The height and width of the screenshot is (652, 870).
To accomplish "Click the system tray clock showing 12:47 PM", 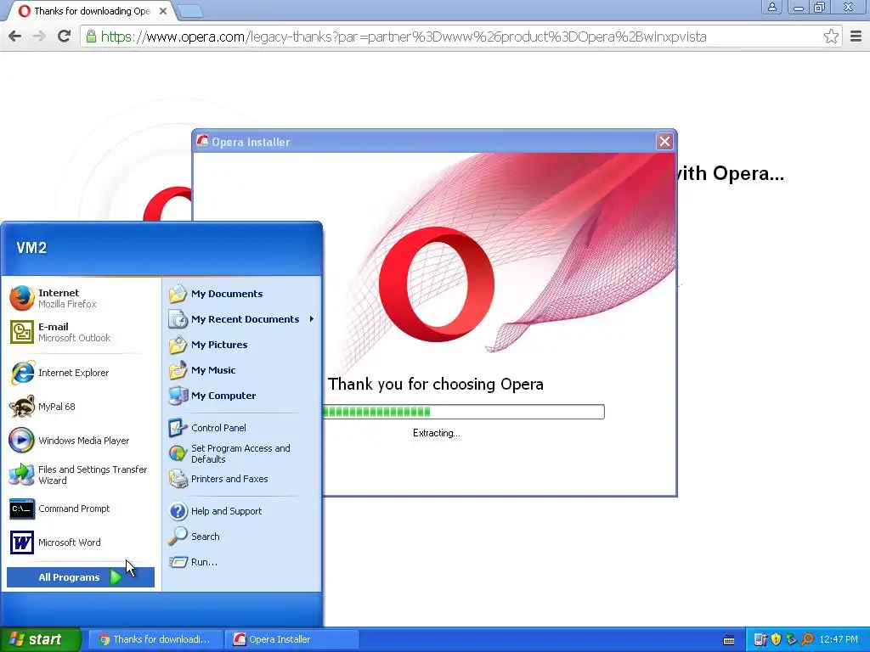I will tap(839, 640).
